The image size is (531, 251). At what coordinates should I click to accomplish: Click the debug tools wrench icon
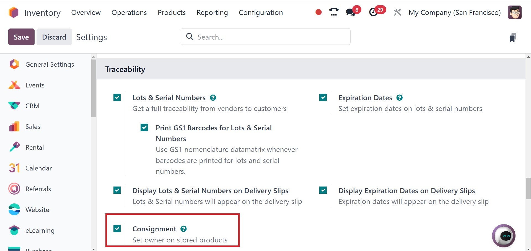397,12
